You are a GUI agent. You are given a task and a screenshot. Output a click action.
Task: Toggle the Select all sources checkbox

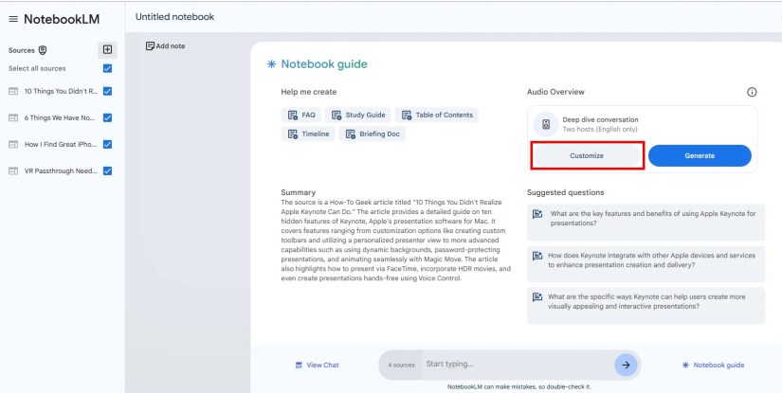107,69
